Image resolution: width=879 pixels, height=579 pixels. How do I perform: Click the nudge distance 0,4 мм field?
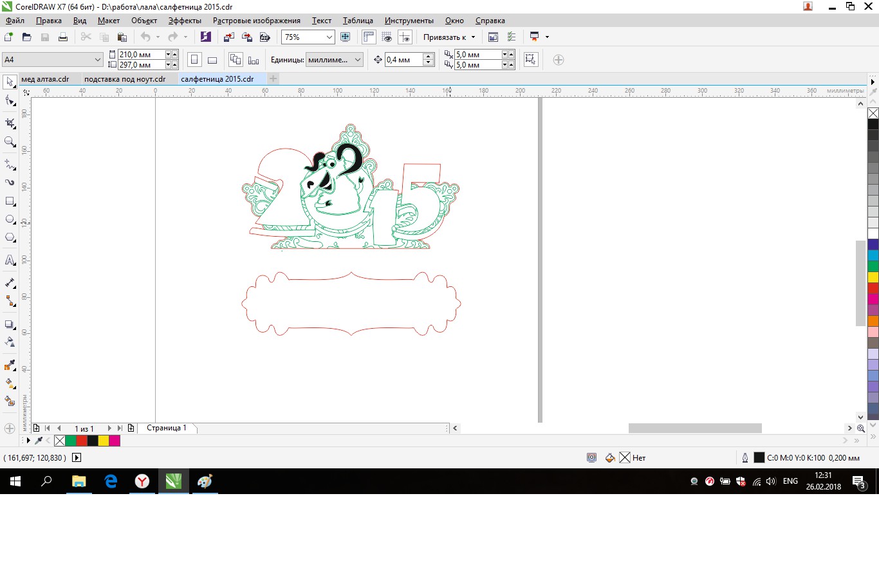point(403,60)
